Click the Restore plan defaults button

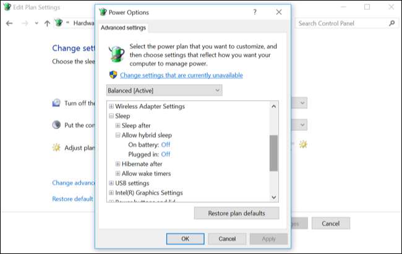coord(236,213)
